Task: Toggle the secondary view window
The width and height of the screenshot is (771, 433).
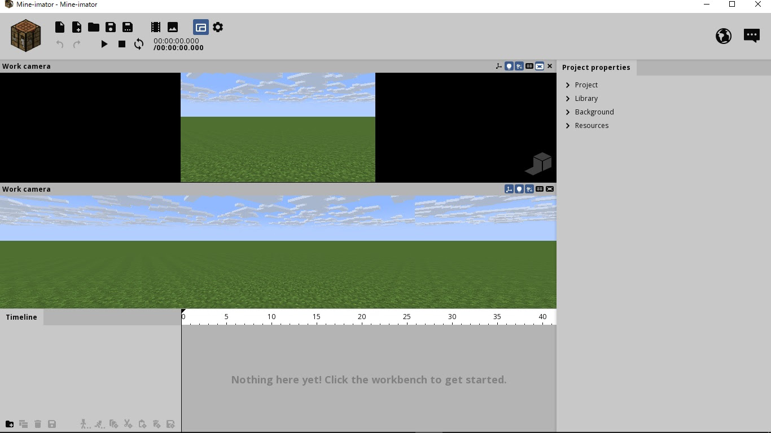Action: pyautogui.click(x=201, y=27)
